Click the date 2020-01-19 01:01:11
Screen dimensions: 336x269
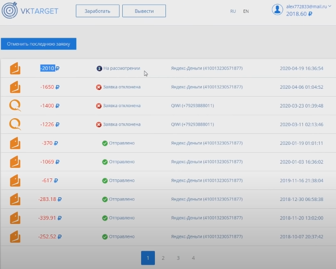(301, 143)
